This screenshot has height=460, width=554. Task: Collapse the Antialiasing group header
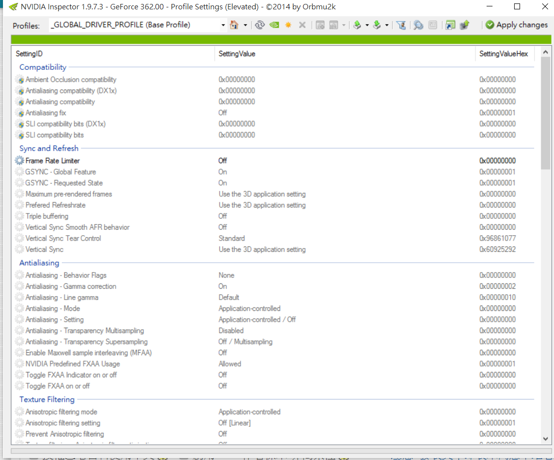click(39, 263)
